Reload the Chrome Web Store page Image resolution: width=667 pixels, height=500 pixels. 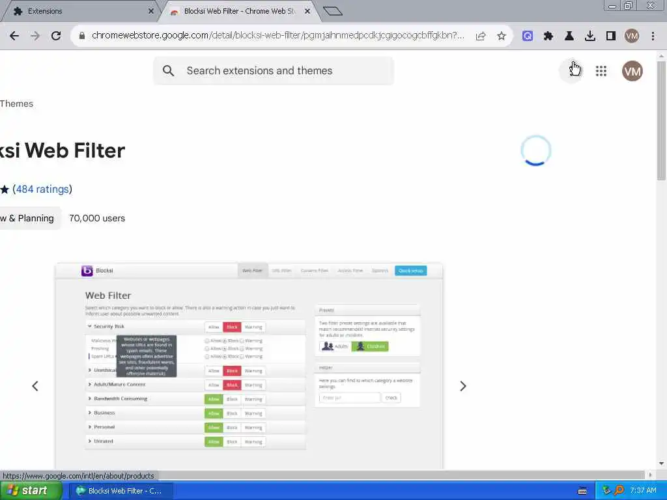pos(56,36)
